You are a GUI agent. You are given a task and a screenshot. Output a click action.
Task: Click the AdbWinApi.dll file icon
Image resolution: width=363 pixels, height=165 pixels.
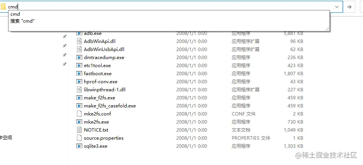point(79,41)
